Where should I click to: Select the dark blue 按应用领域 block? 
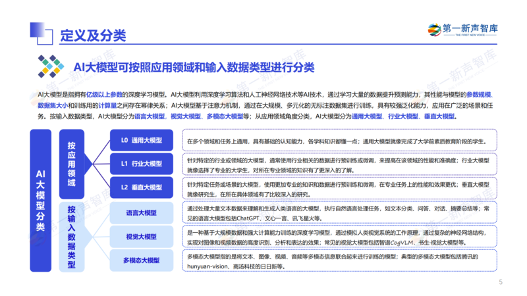tap(72, 164)
